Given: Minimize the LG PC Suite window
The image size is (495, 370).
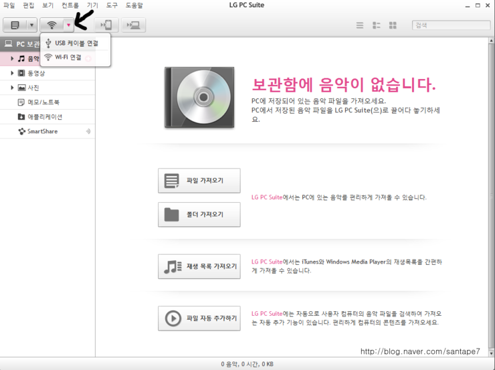Looking at the screenshot, I should 468,5.
